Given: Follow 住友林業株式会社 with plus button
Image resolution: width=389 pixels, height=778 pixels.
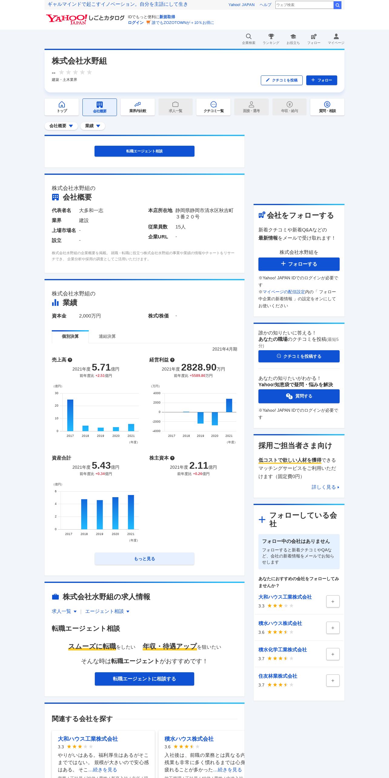Looking at the screenshot, I should coord(333,680).
